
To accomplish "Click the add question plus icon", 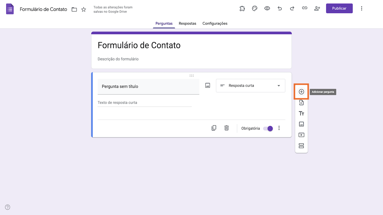I will coord(301,92).
